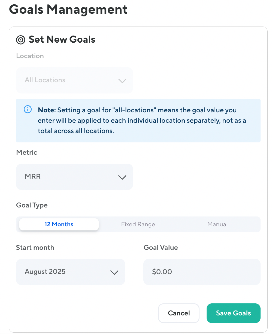This screenshot has width=272, height=334.
Task: Open the All Locations dropdown
Action: [74, 80]
